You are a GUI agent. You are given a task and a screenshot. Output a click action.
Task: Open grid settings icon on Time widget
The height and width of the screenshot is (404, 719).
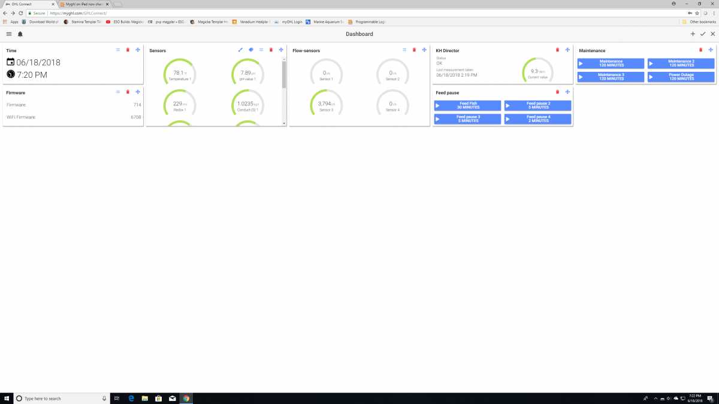[118, 50]
